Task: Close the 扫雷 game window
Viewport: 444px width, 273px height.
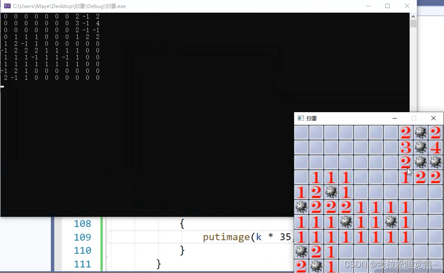Action: tap(433, 118)
